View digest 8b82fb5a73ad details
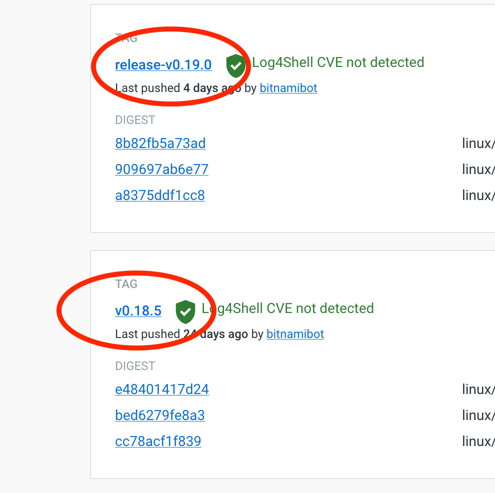 coord(160,143)
